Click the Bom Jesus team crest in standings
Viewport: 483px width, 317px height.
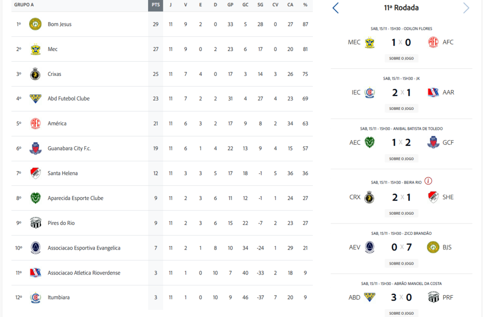pos(35,24)
